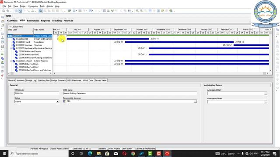Click the dark Columns icon in the toolbar
The image size is (280, 157).
pos(70,11)
